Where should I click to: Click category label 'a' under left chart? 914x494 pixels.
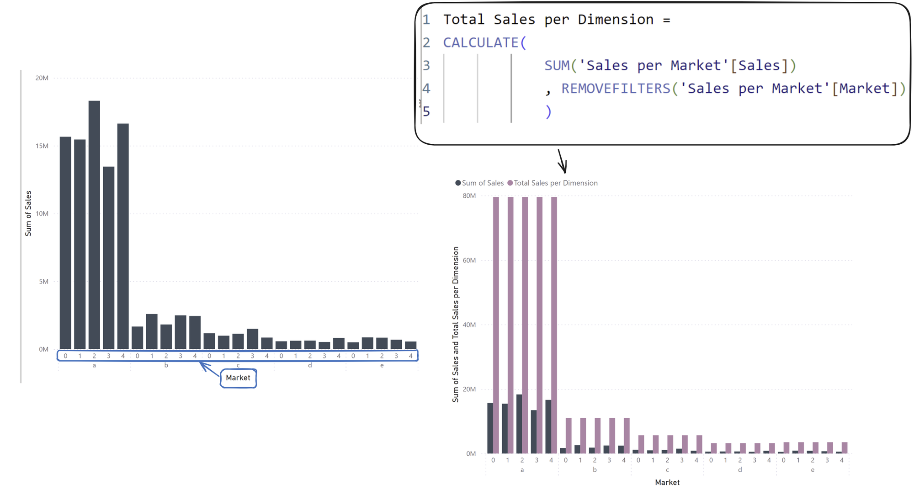(x=94, y=365)
